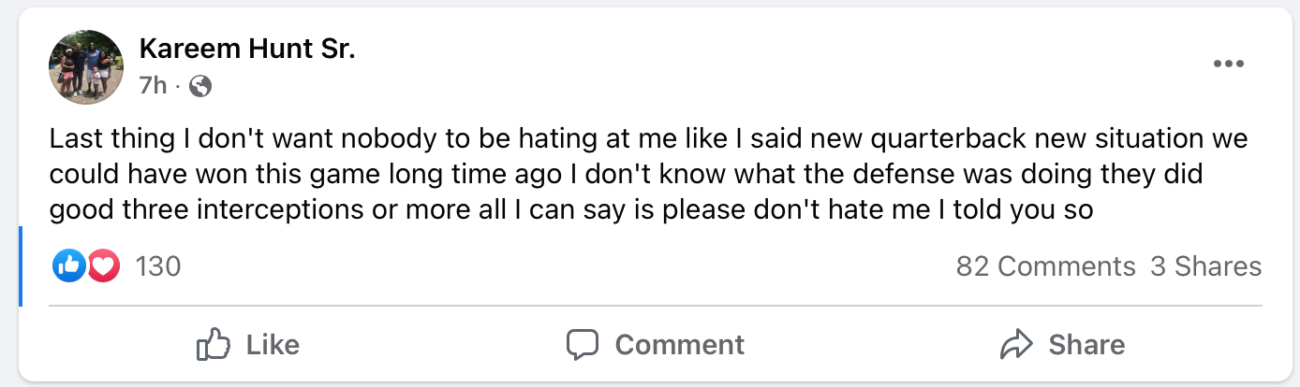Open the post options three-dot menu

[1227, 64]
